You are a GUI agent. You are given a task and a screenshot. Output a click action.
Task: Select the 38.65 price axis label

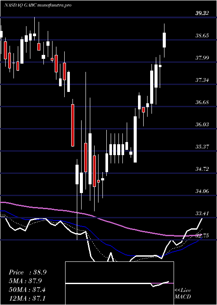pyautogui.click(x=202, y=36)
